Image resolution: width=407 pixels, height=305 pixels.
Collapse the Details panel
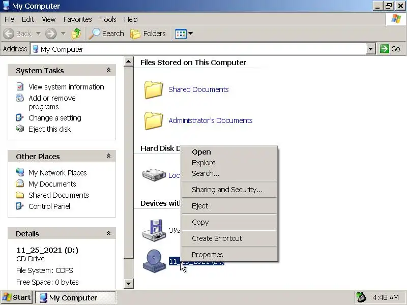click(108, 233)
